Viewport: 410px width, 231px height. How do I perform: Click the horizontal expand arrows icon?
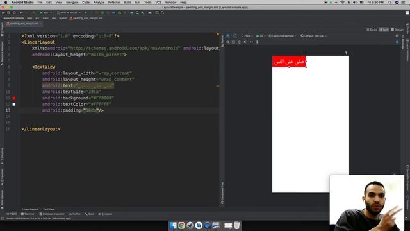(x=252, y=42)
